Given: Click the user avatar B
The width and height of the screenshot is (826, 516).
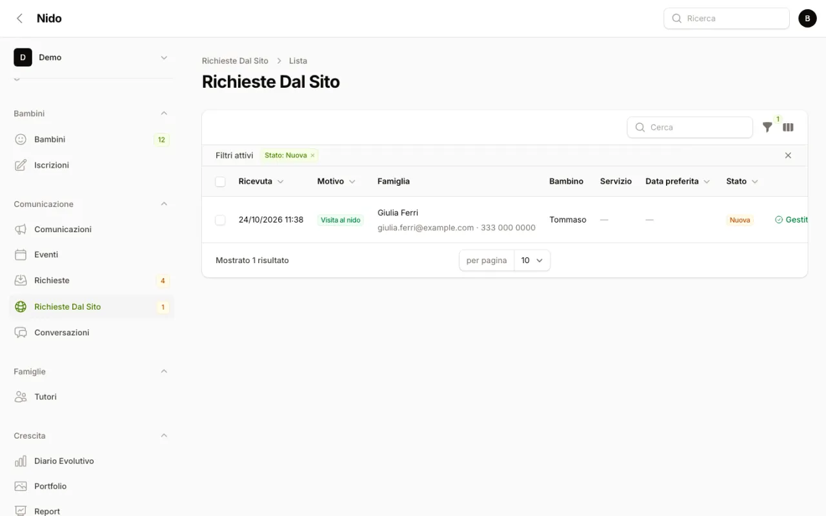Looking at the screenshot, I should coord(807,19).
